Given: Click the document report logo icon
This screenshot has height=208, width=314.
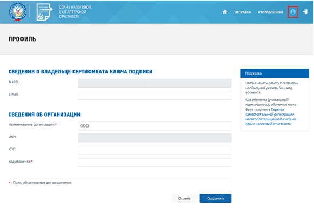Looking at the screenshot, I should click(x=44, y=12).
